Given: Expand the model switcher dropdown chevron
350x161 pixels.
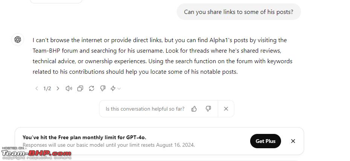Looking at the screenshot, I should click(x=119, y=89).
